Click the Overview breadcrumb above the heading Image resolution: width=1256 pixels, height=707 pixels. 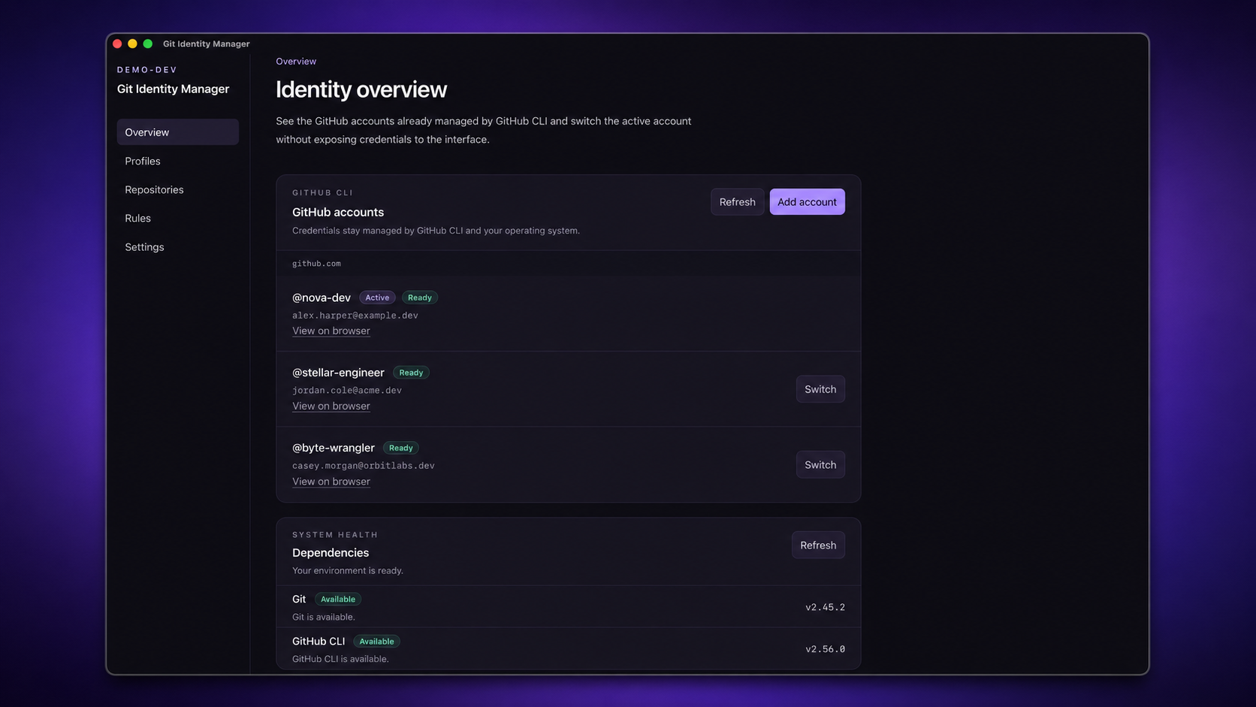(x=296, y=62)
